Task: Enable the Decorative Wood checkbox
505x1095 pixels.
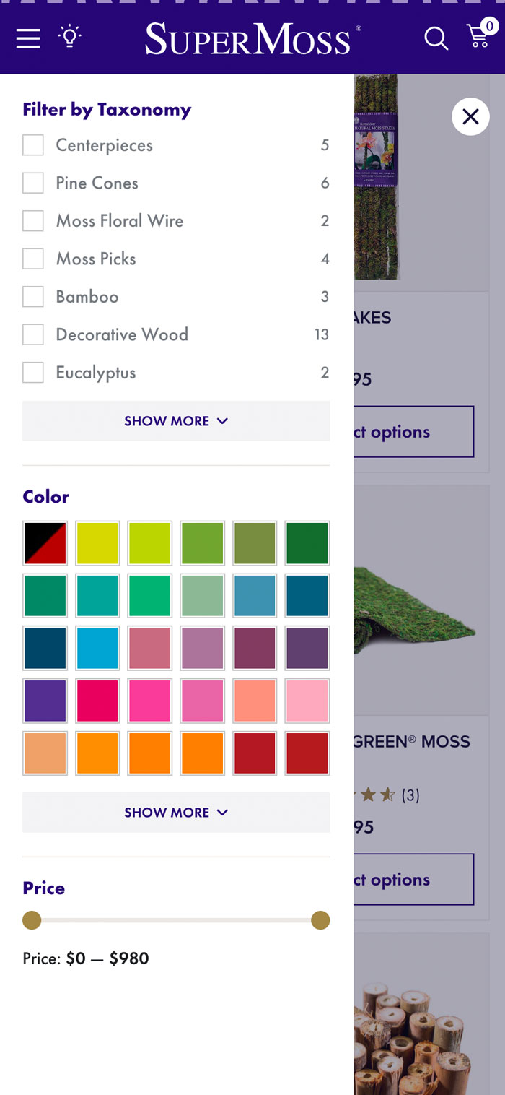Action: 32,334
